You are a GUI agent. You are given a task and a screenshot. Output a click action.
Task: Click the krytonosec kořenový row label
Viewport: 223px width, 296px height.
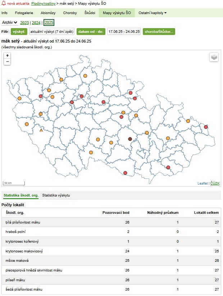pyautogui.click(x=22, y=242)
